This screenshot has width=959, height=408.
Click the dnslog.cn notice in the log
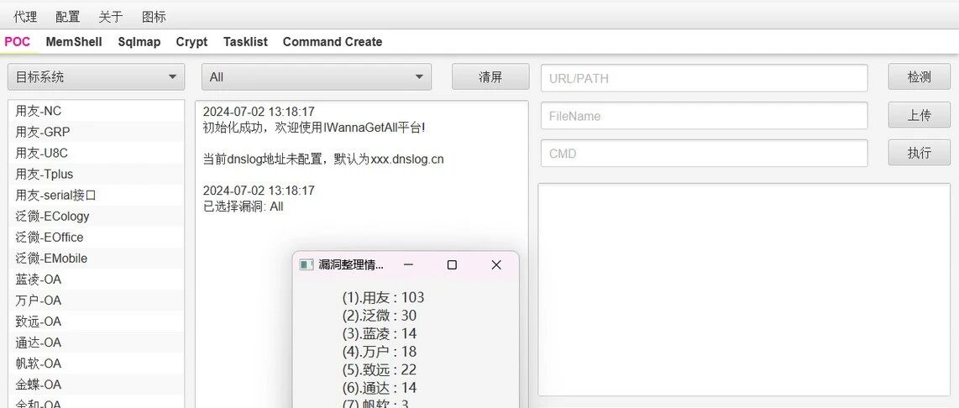pos(323,160)
